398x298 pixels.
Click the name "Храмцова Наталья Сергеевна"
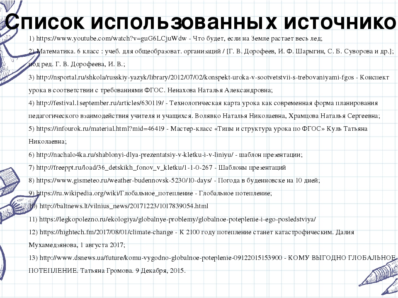click(x=333, y=116)
